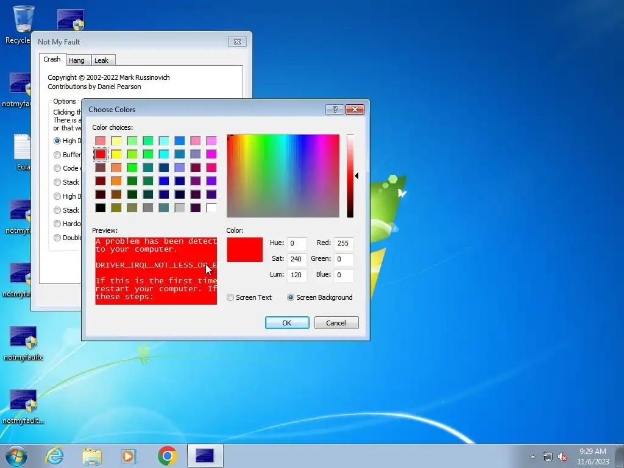
Task: Open File Explorer from the taskbar
Action: [x=92, y=456]
